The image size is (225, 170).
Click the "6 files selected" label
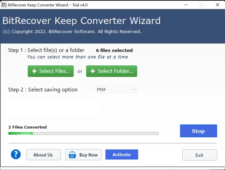(x=114, y=51)
